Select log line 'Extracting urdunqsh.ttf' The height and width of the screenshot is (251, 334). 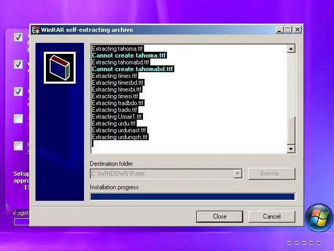pyautogui.click(x=120, y=137)
